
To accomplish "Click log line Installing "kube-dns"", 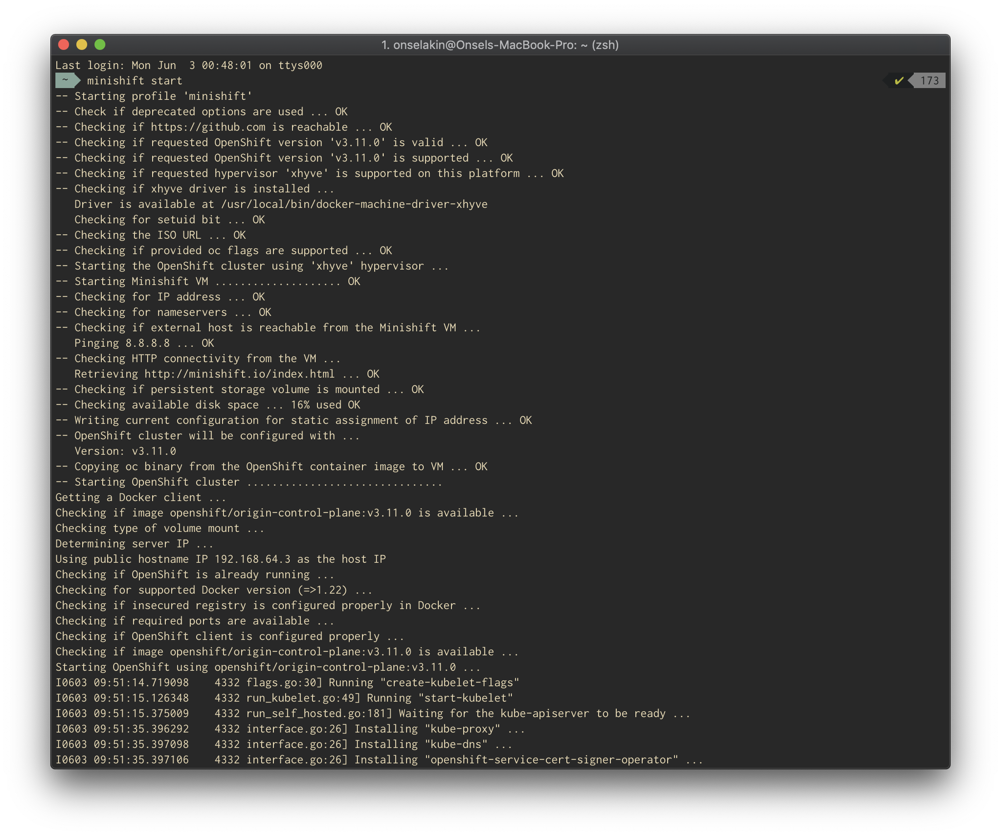I will (x=284, y=744).
